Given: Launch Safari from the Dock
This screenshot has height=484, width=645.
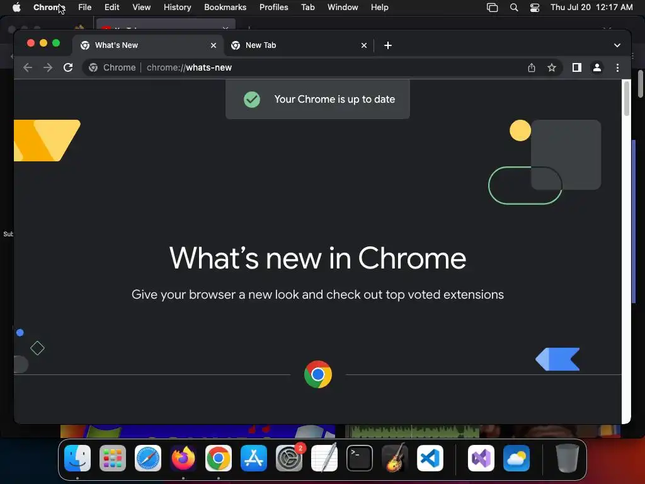Looking at the screenshot, I should pyautogui.click(x=148, y=458).
